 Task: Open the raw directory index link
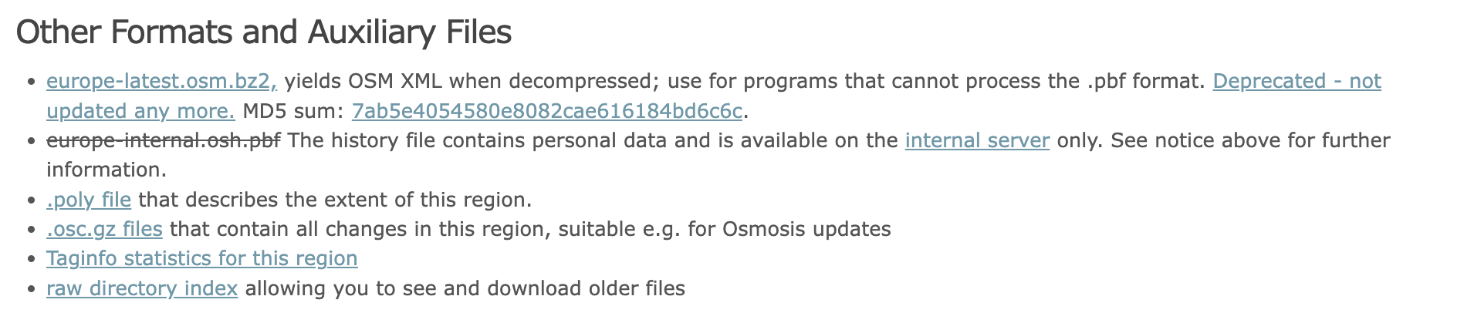142,289
